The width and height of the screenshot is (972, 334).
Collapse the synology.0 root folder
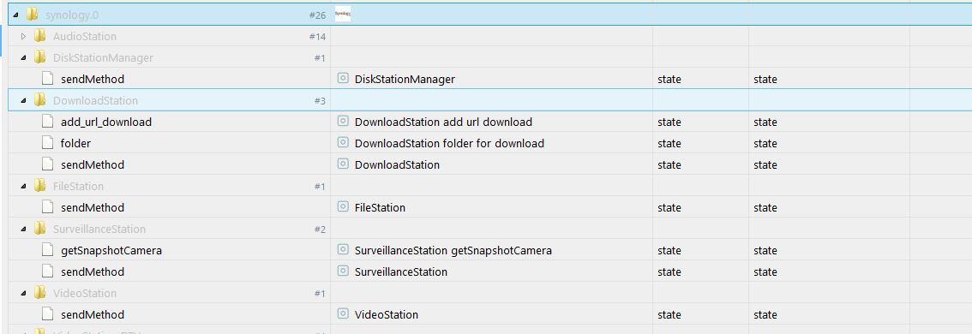pos(15,15)
